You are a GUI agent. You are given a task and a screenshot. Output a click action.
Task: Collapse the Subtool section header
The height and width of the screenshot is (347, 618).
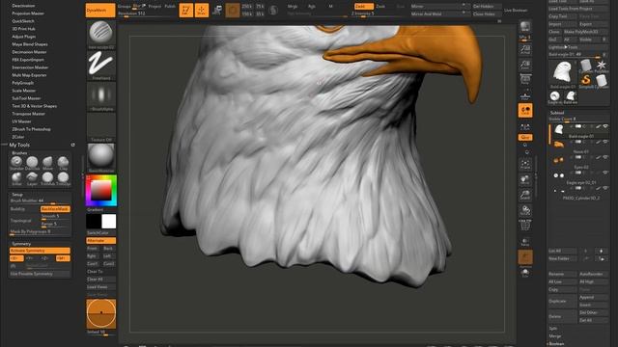click(x=557, y=113)
